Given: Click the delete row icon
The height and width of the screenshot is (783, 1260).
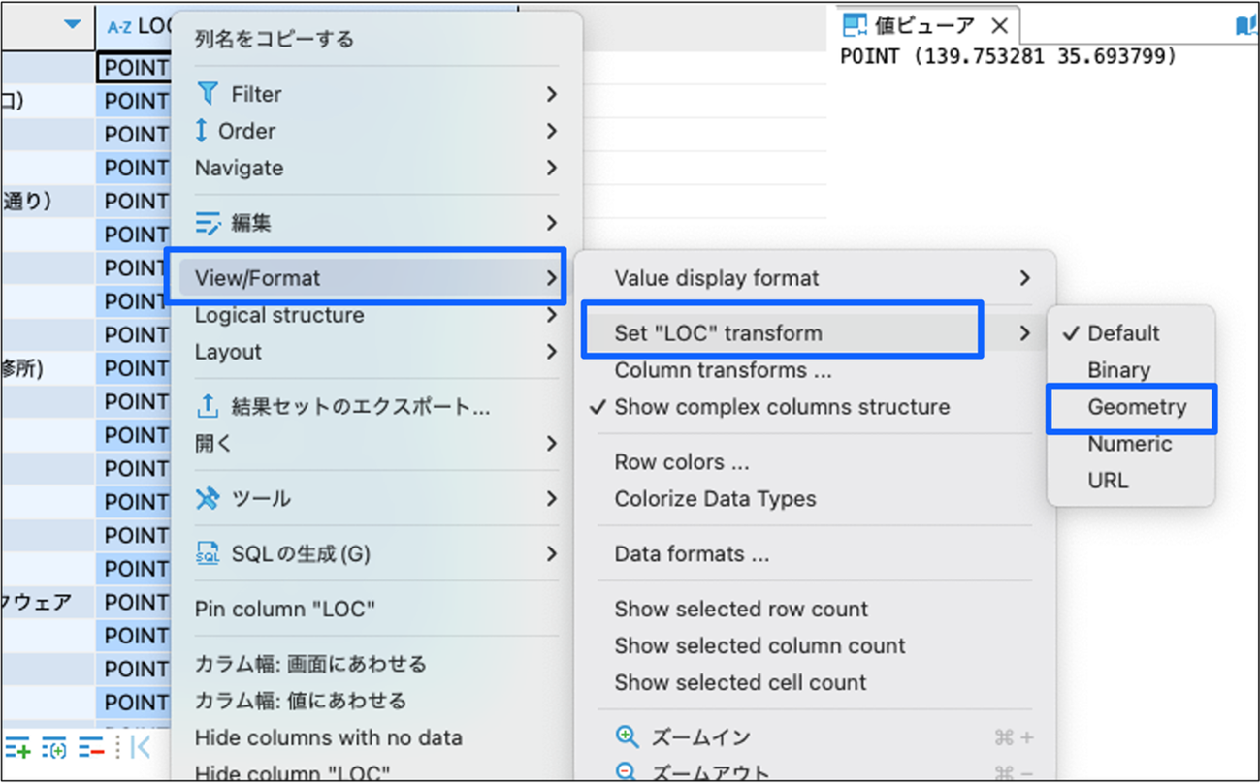Looking at the screenshot, I should click(91, 748).
